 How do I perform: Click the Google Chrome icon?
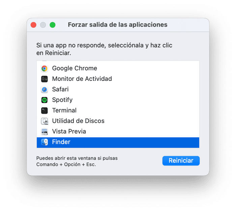tap(44, 69)
